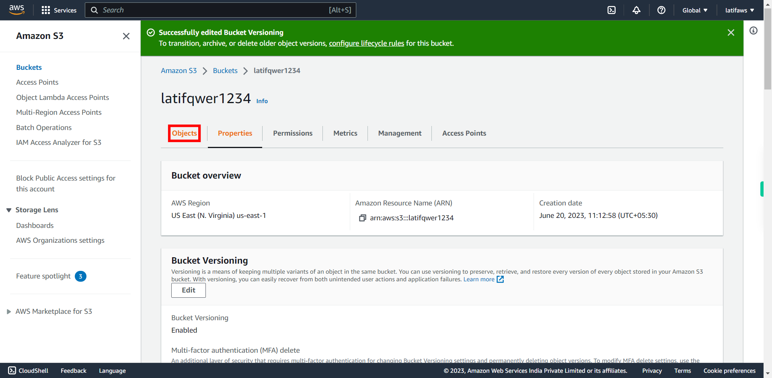Open AWS Organizations settings

60,240
